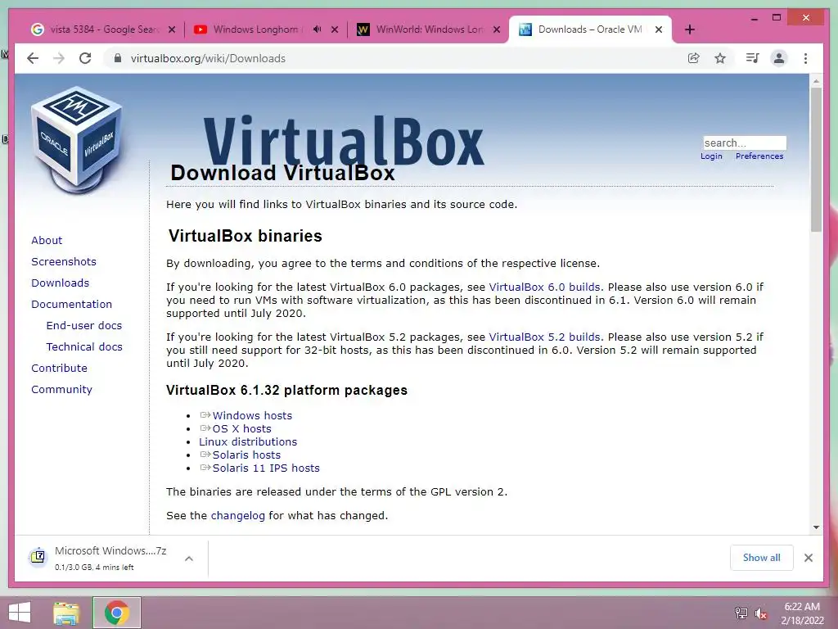This screenshot has width=838, height=629.
Task: Click the forward navigation arrow
Action: (x=59, y=58)
